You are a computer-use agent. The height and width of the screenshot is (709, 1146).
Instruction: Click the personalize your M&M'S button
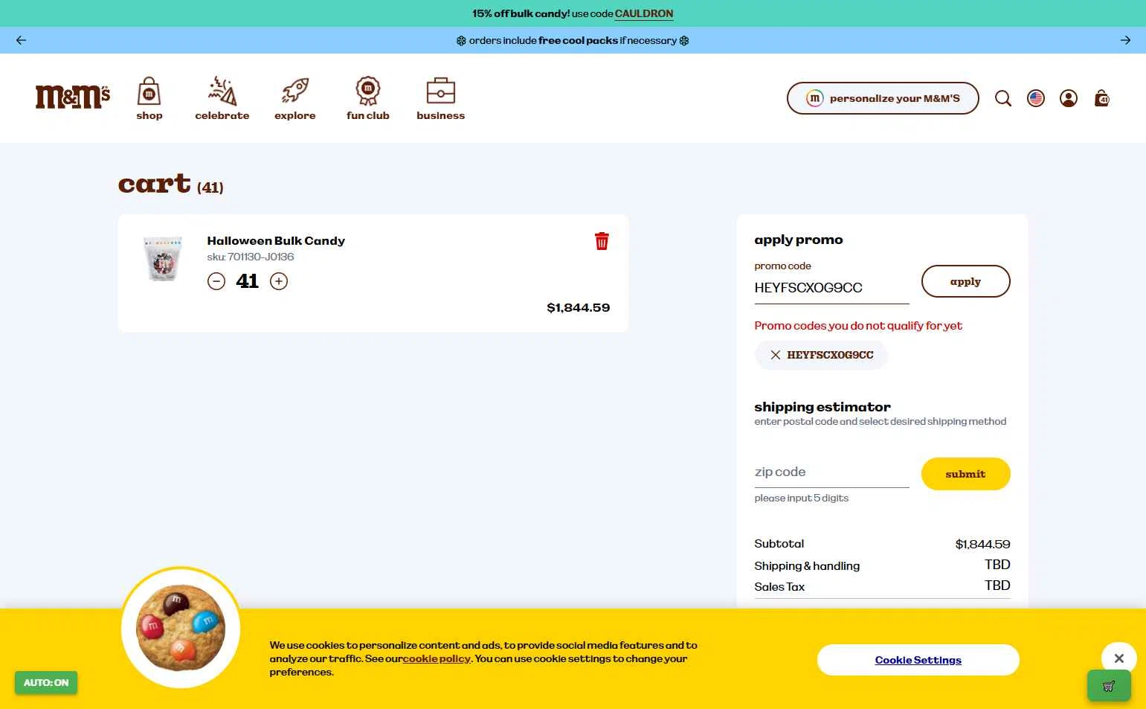pyautogui.click(x=883, y=98)
